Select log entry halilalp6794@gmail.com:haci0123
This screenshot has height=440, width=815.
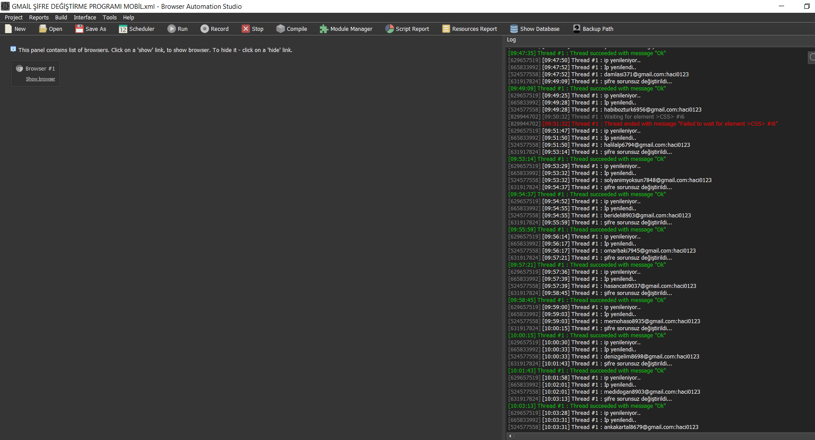[x=599, y=145]
